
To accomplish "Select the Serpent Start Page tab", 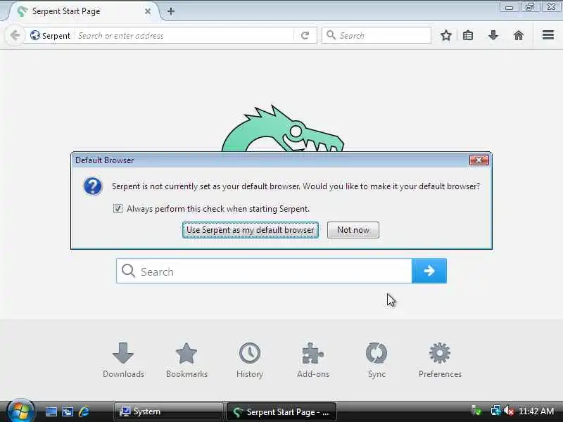I will point(83,11).
